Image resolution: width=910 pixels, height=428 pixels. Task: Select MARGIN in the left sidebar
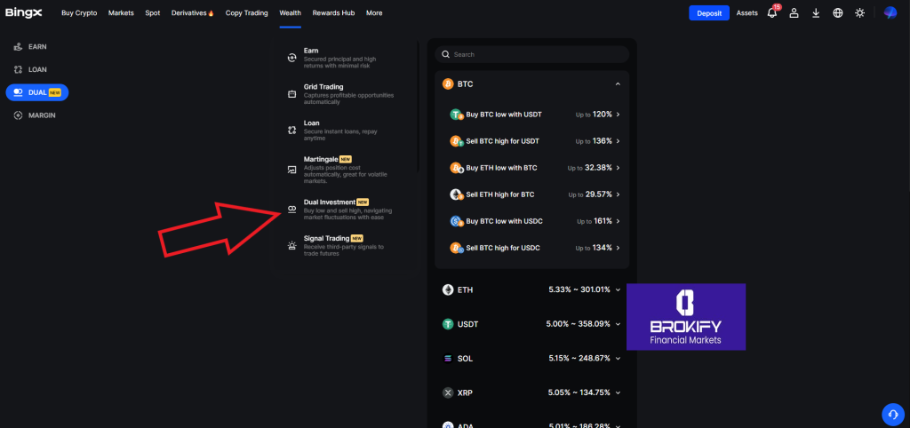(x=41, y=115)
